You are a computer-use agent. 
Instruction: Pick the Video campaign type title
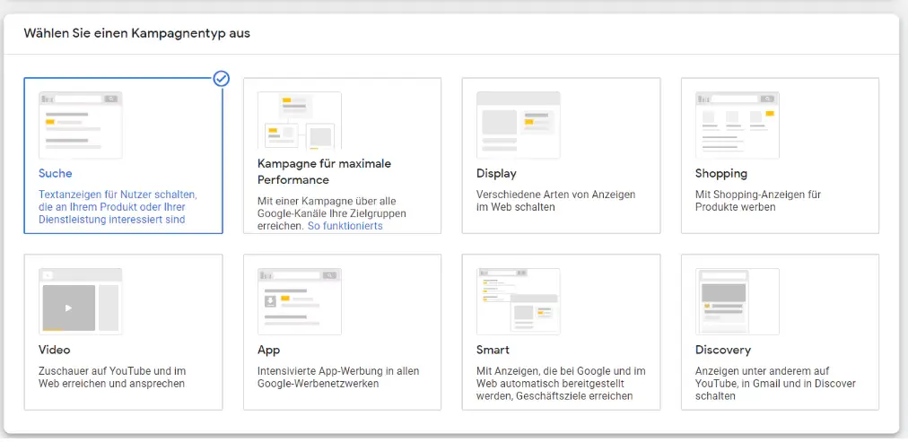(54, 350)
